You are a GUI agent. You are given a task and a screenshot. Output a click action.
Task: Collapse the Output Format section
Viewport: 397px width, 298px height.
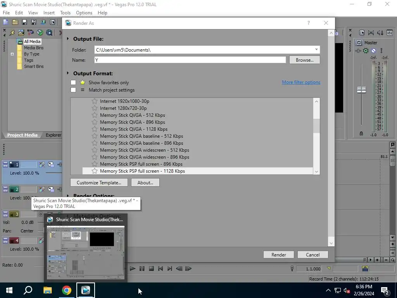tap(67, 73)
